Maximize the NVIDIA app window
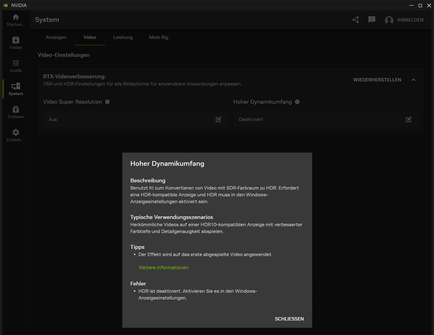 (420, 5)
